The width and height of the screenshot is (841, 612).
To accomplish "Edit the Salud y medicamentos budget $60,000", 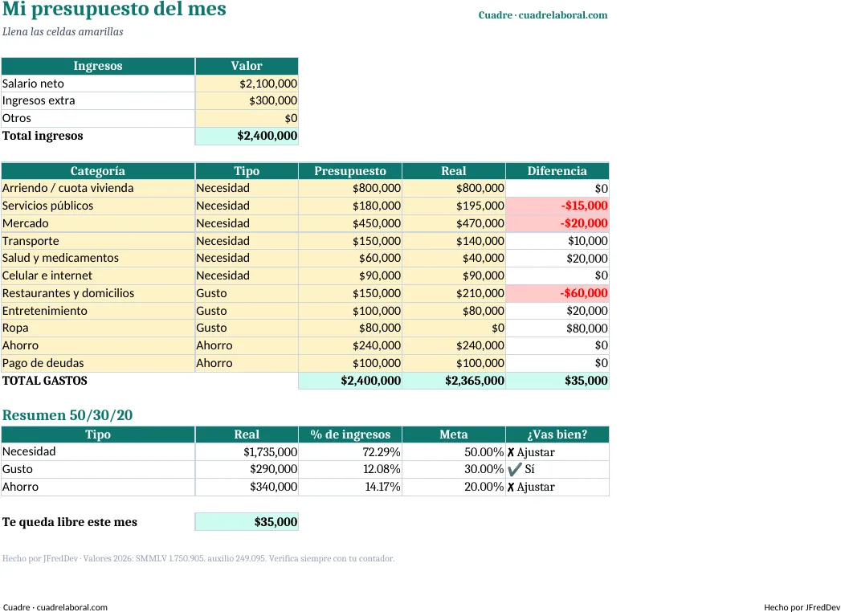I will click(x=350, y=258).
